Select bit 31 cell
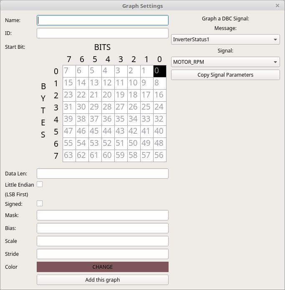 (x=69, y=107)
